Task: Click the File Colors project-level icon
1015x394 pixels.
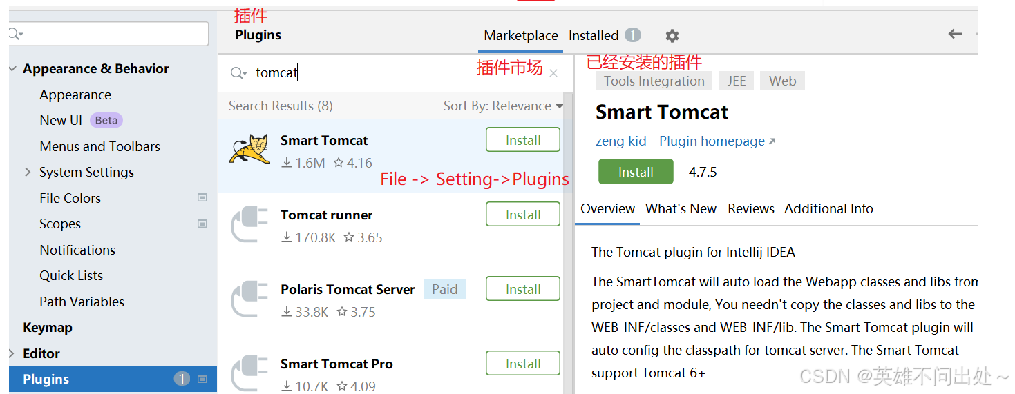Action: tap(202, 198)
